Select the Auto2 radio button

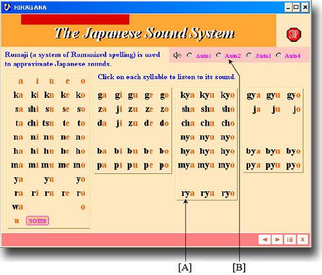[x=219, y=55]
